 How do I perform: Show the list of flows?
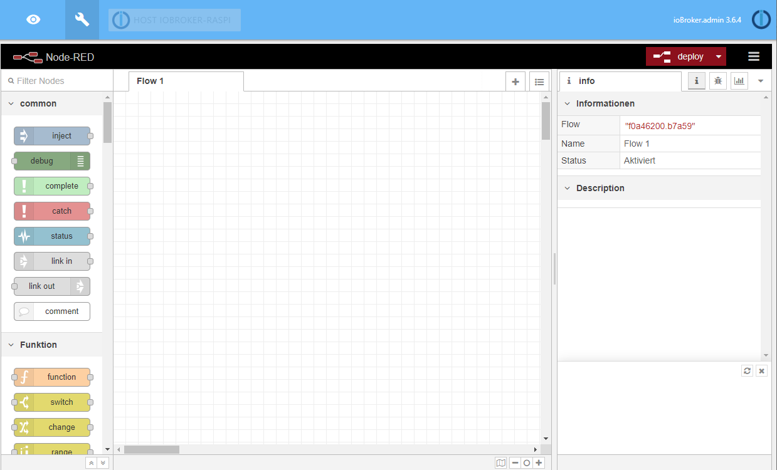[x=539, y=81]
